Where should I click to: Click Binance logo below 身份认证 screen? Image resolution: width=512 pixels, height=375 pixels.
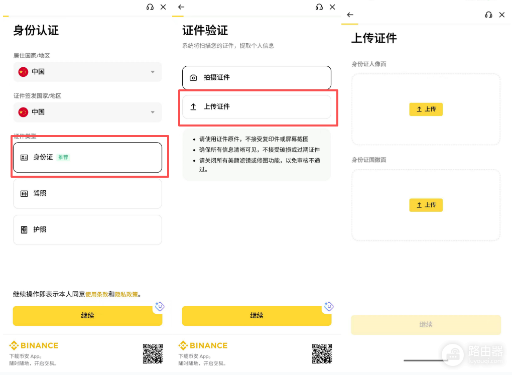[34, 345]
